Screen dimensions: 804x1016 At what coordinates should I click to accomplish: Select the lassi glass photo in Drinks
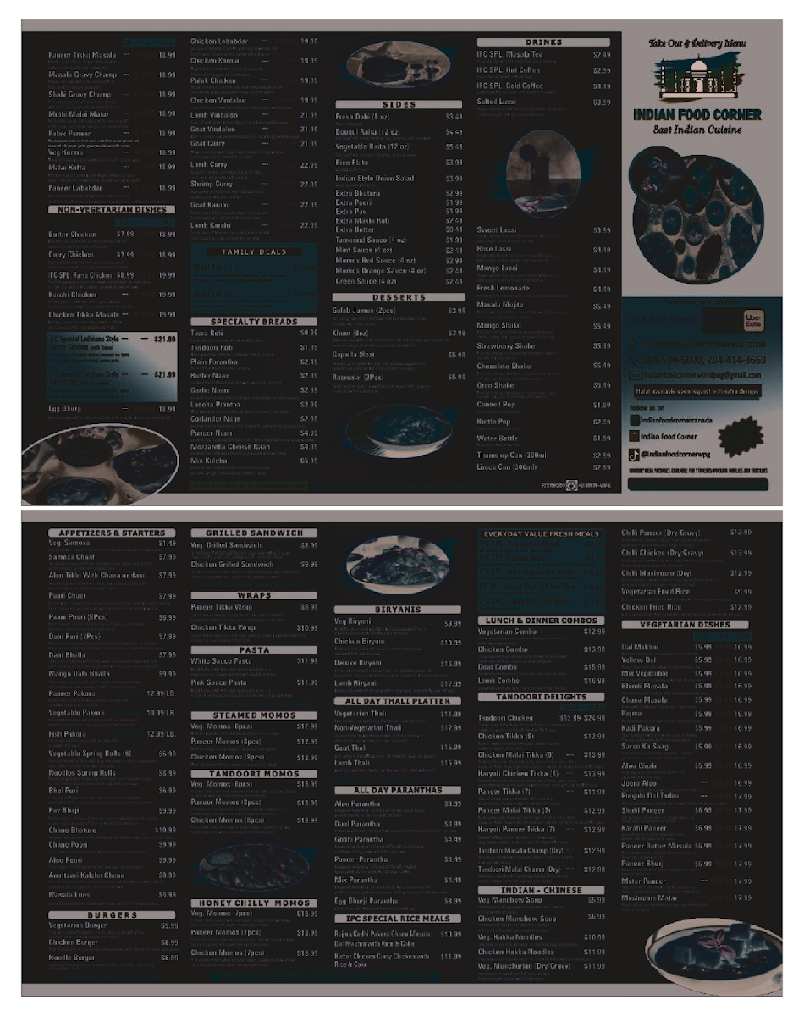[x=540, y=174]
